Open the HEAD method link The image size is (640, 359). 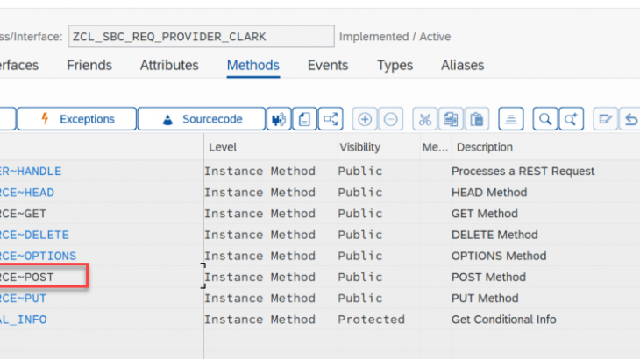point(27,193)
